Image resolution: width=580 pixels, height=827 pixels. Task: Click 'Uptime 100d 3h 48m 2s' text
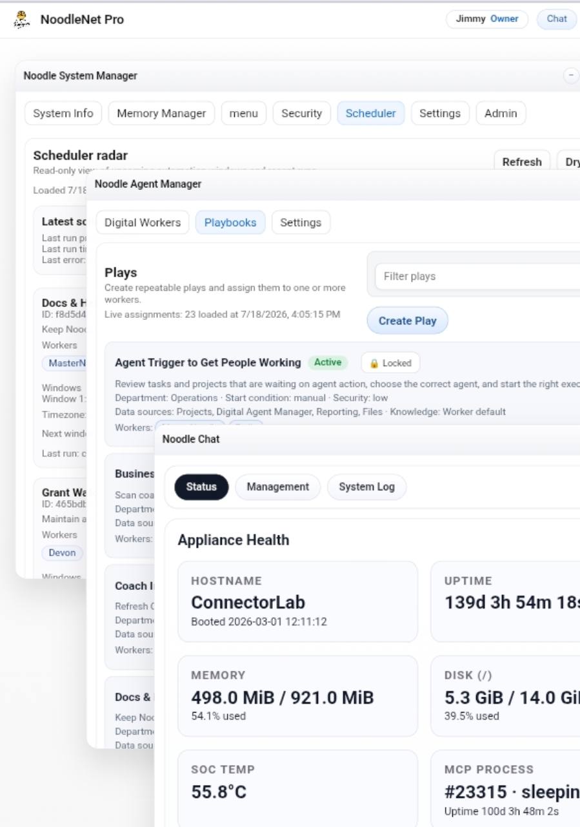tap(501, 811)
